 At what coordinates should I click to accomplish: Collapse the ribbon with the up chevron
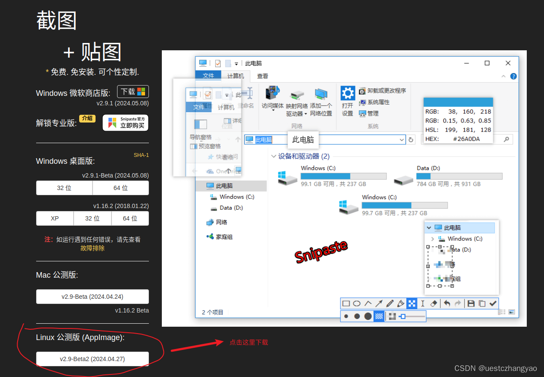(x=504, y=76)
